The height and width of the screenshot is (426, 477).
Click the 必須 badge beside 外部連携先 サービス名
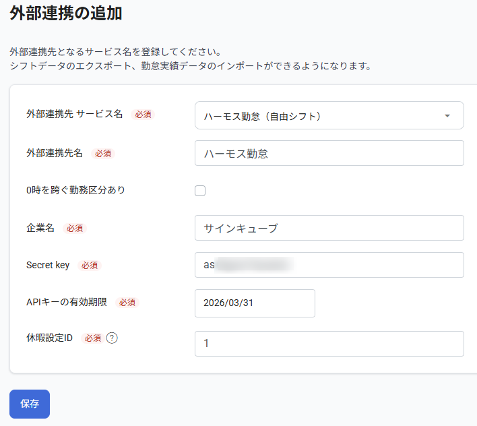pyautogui.click(x=143, y=115)
